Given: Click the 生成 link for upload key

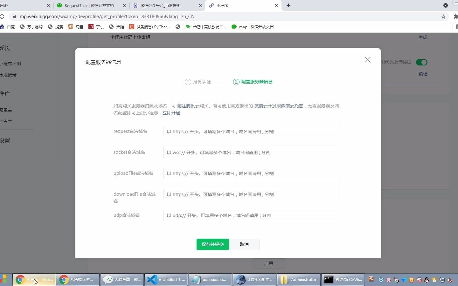Looking at the screenshot, I should [423, 37].
